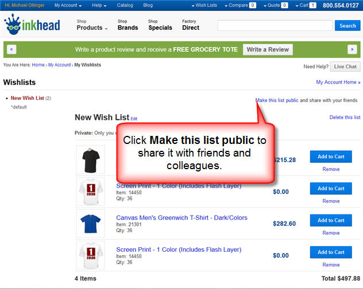This screenshot has width=363, height=289.
Task: Expand the My Account dropdown menu
Action: coord(68,5)
